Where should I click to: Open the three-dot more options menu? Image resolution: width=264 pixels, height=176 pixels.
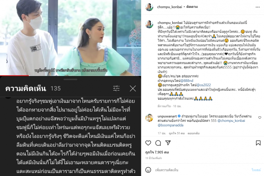coord(258,7)
